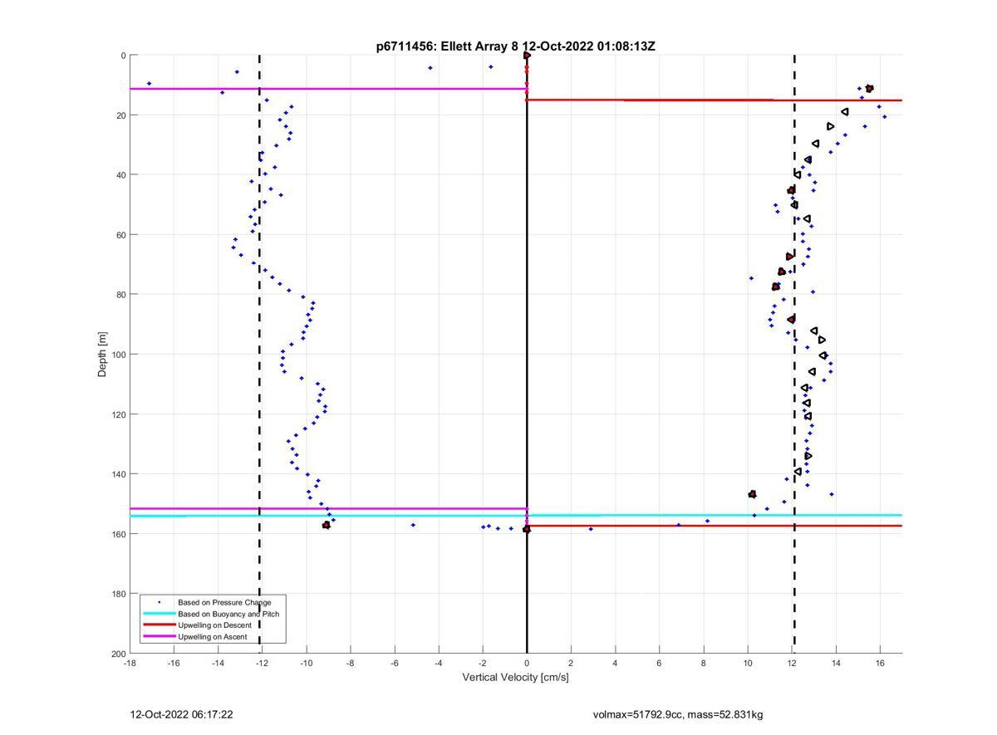Click x-axis tick label '-18'
Screen dimensions: 997x735
(x=130, y=663)
